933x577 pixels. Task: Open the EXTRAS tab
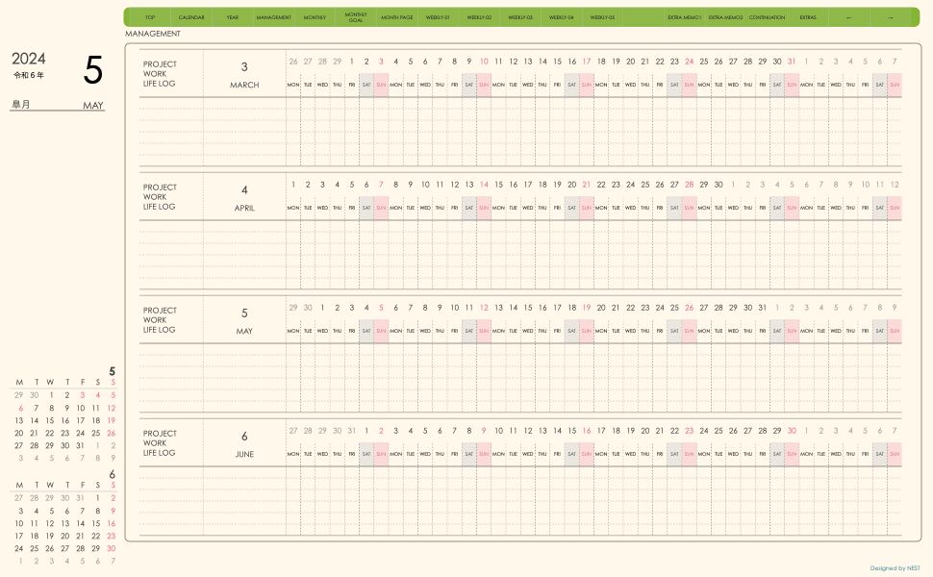pos(808,17)
